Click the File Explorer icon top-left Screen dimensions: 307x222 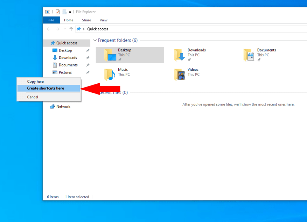pyautogui.click(x=47, y=12)
